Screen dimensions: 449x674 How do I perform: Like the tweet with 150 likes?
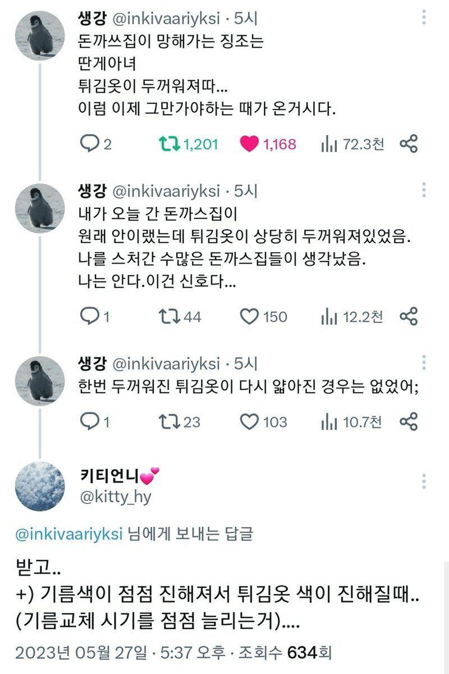(x=249, y=317)
